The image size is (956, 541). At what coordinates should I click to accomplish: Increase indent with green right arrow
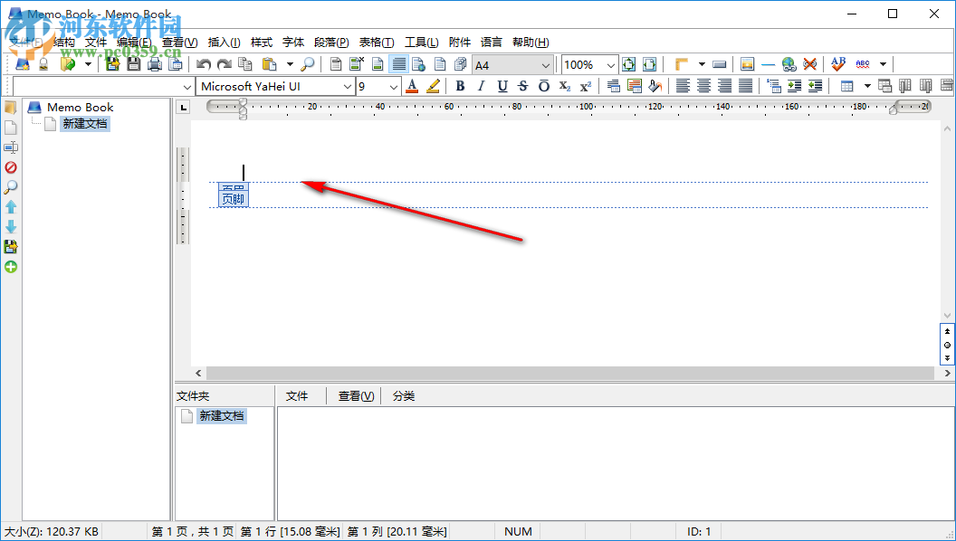tap(794, 86)
